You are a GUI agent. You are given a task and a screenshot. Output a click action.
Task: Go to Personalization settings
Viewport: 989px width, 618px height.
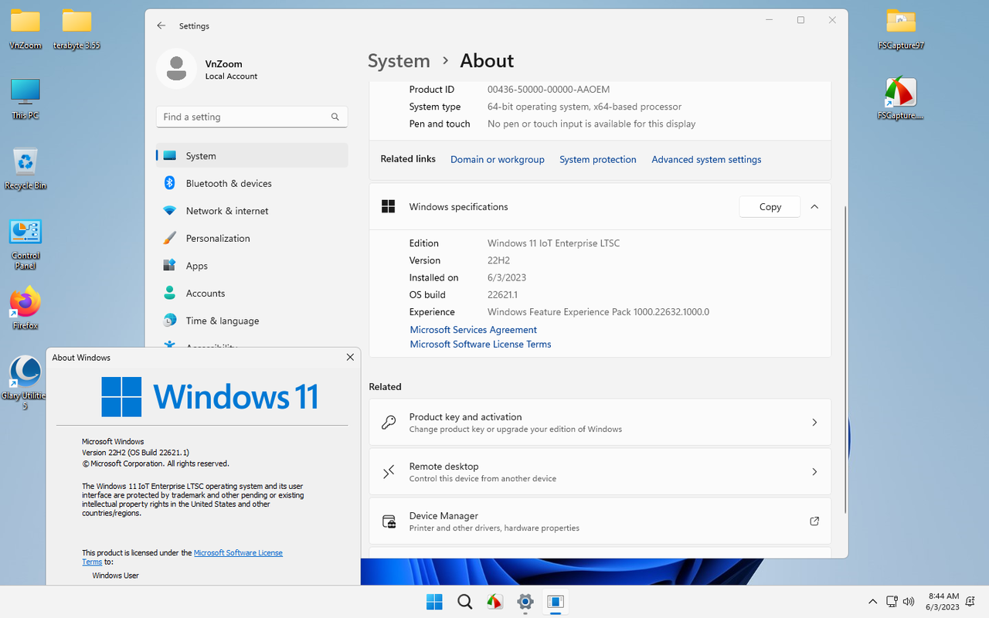252,238
